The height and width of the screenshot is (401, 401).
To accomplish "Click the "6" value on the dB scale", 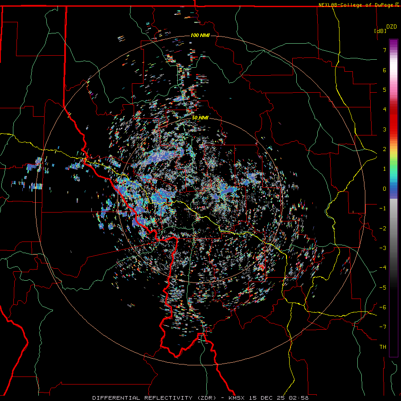I will [385, 70].
